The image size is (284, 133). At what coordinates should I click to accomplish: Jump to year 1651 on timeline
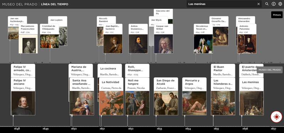pos(102,129)
